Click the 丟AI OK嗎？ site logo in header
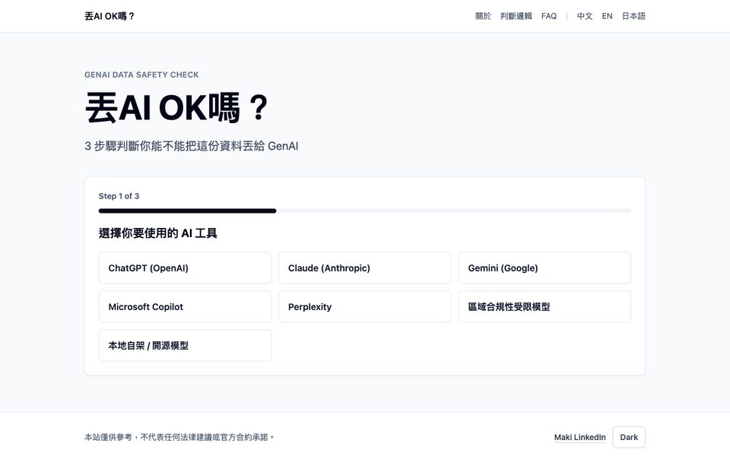 coord(109,16)
